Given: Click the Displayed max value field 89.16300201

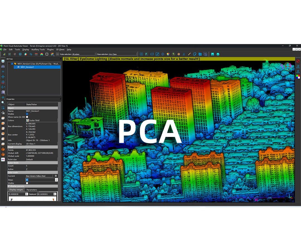Looking at the screenshot, I should [x=45, y=194].
